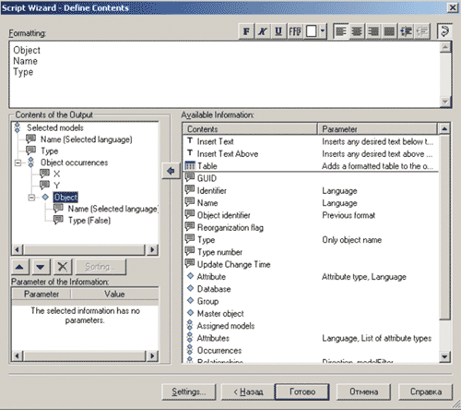
Task: Click the transfer left arrow button
Action: [x=171, y=171]
